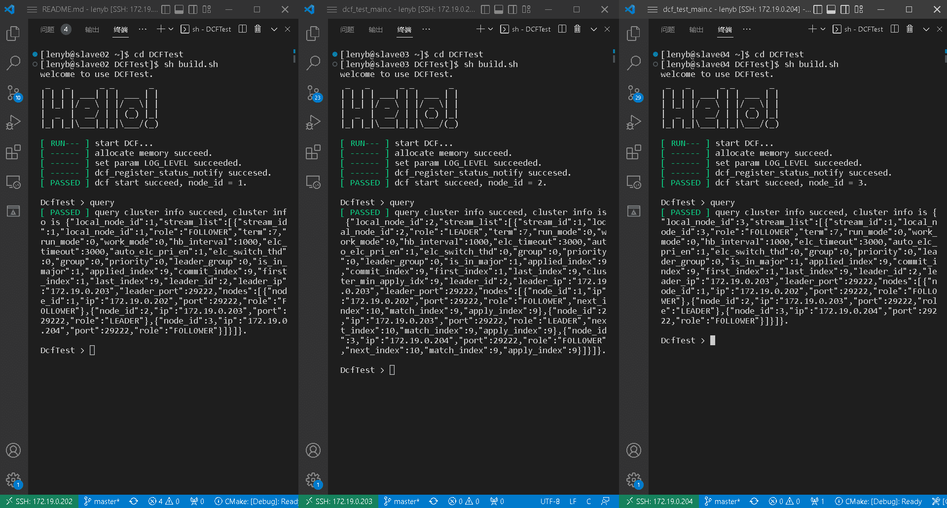Toggle primary sidebar in middle window titlebar

click(x=485, y=9)
